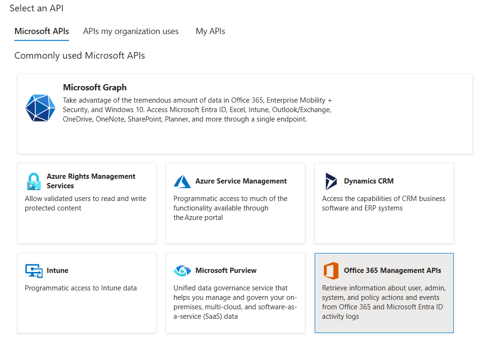
Task: Select the Microsoft Graph title
Action: tap(95, 87)
